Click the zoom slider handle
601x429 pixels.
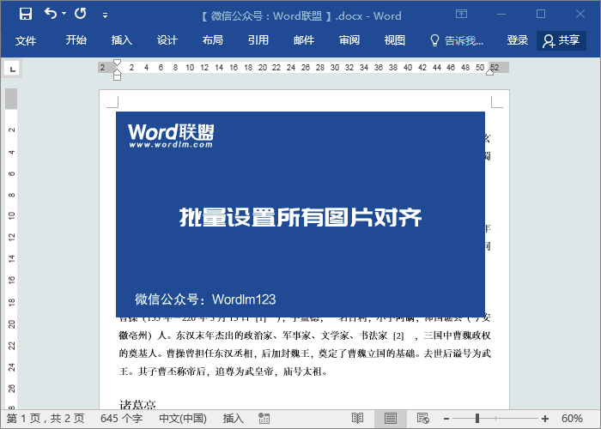point(477,419)
